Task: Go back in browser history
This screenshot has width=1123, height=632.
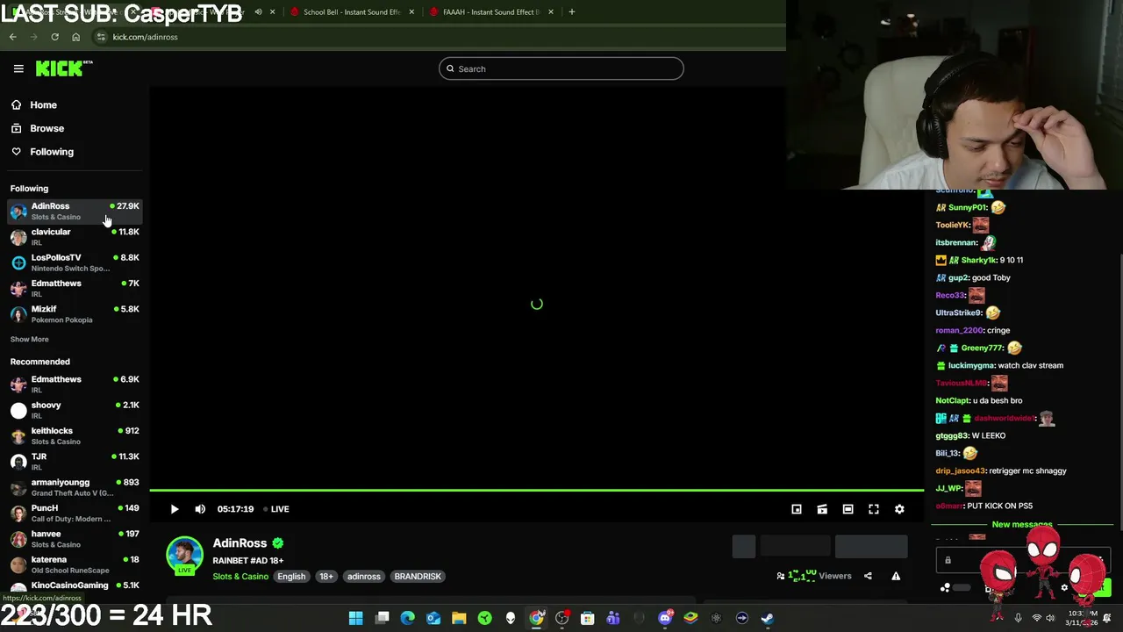Action: [x=12, y=37]
